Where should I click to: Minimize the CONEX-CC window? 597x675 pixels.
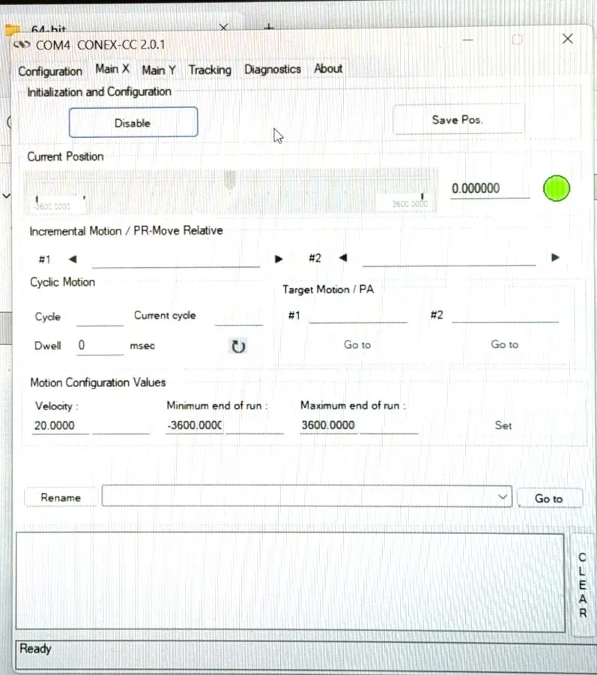(468, 40)
